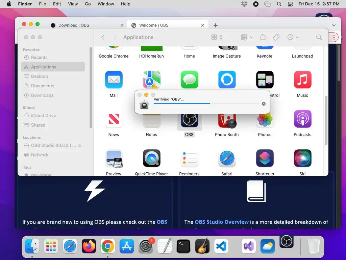Open the Preview app icon
346x260 pixels.
point(114,158)
